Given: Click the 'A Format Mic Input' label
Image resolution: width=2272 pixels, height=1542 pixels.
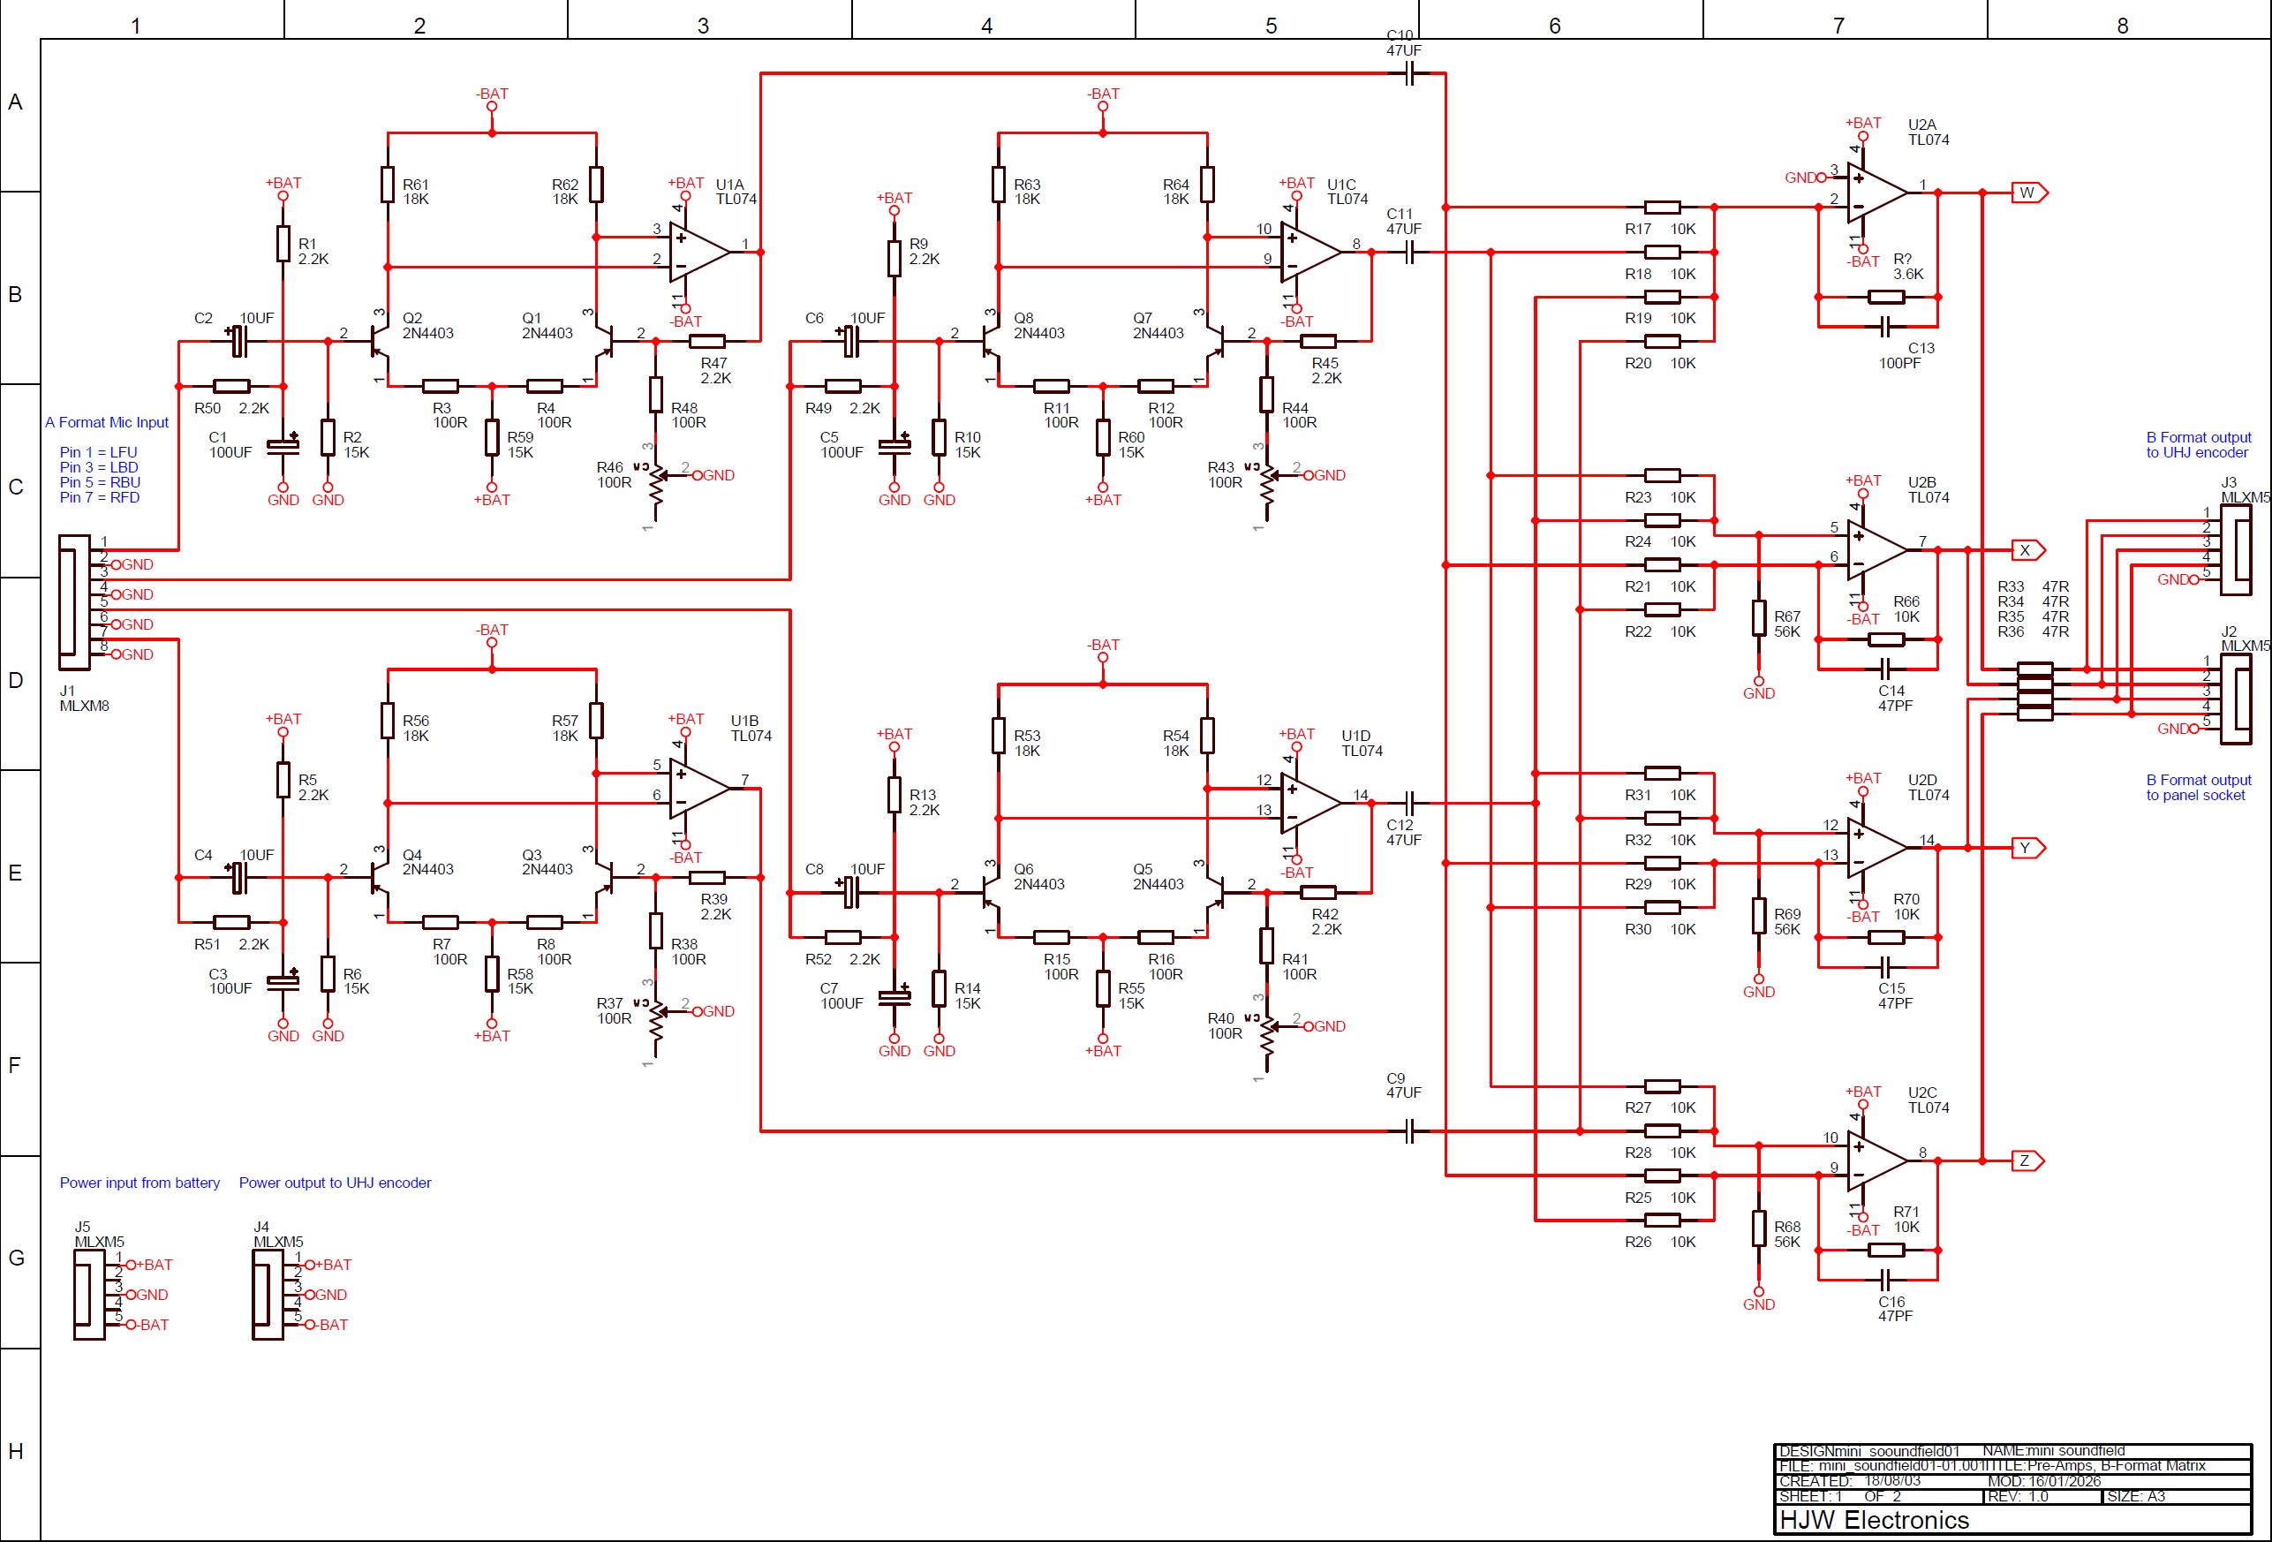Looking at the screenshot, I should (107, 422).
